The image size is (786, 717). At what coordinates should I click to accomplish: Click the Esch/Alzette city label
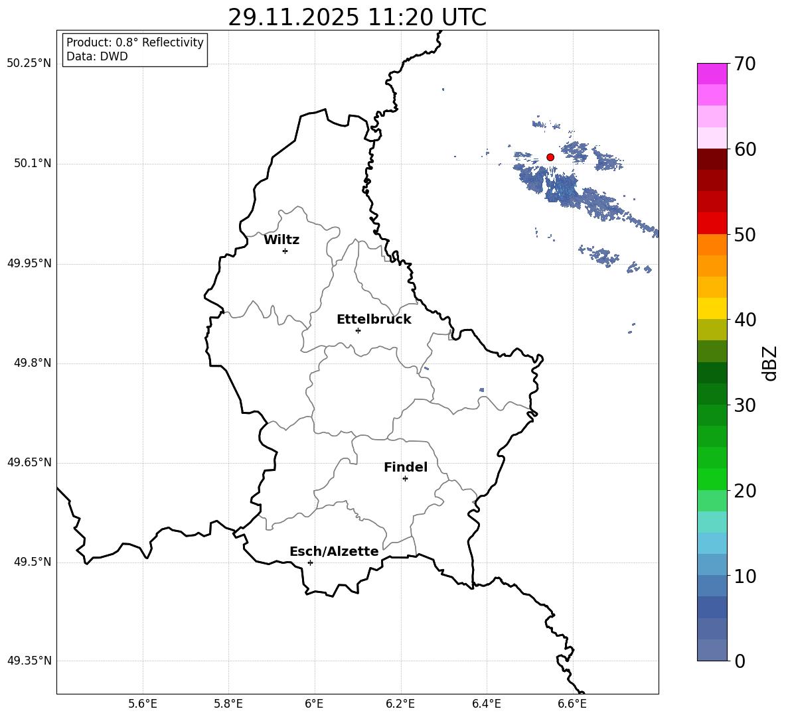(x=334, y=551)
